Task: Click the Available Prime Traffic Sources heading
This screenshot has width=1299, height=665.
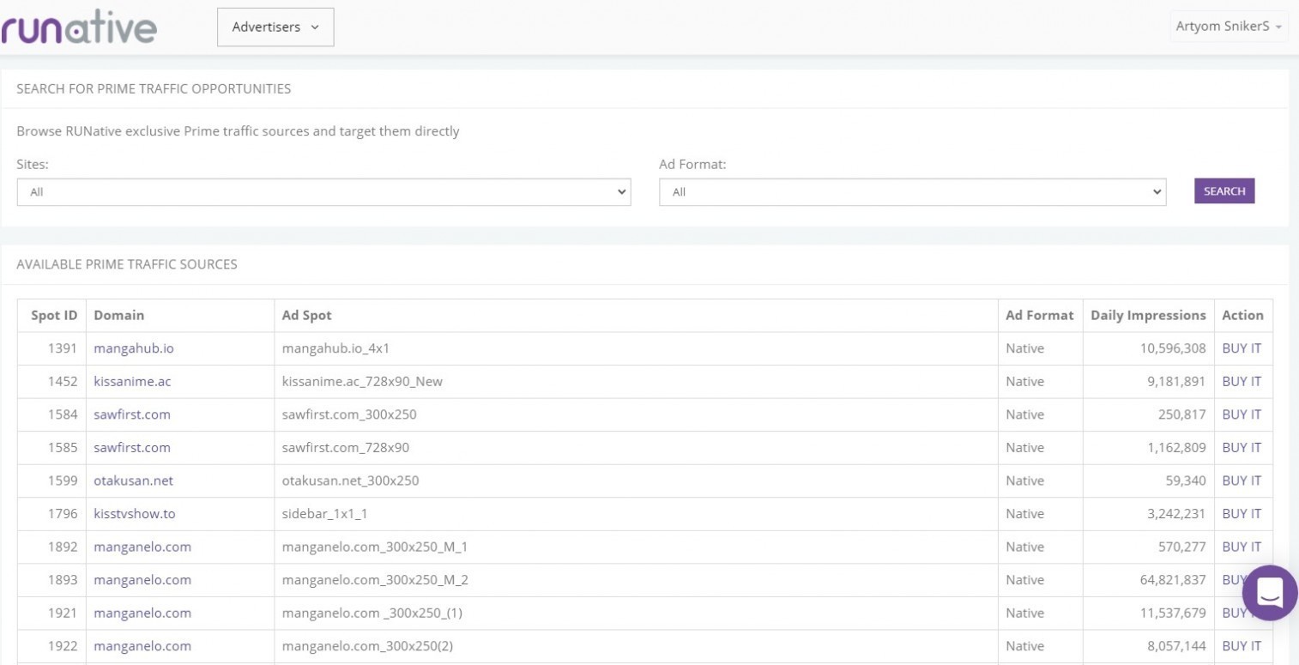Action: tap(127, 264)
